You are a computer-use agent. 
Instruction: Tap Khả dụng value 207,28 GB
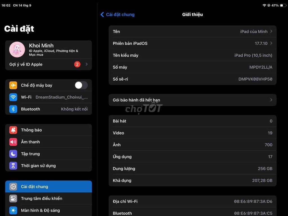(262, 180)
